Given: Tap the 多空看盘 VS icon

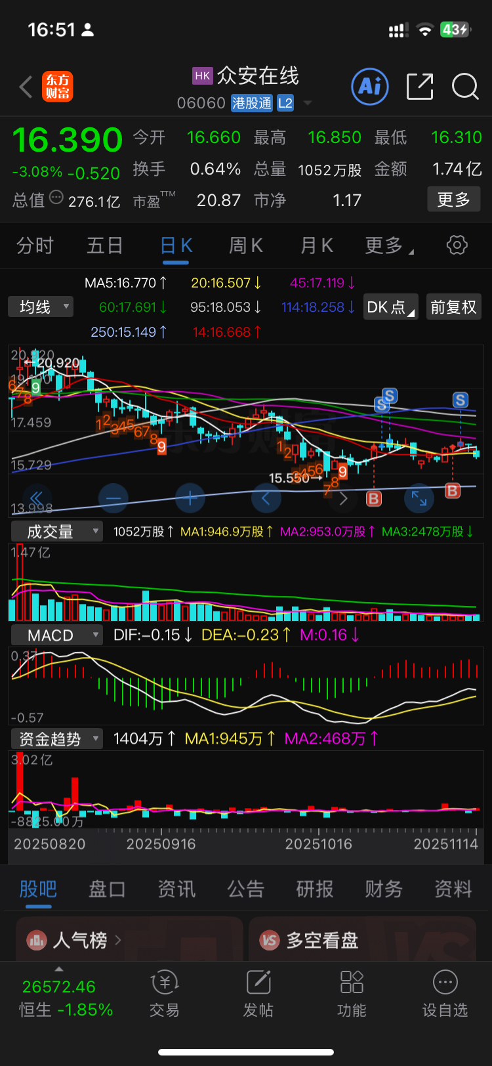Looking at the screenshot, I should point(270,941).
